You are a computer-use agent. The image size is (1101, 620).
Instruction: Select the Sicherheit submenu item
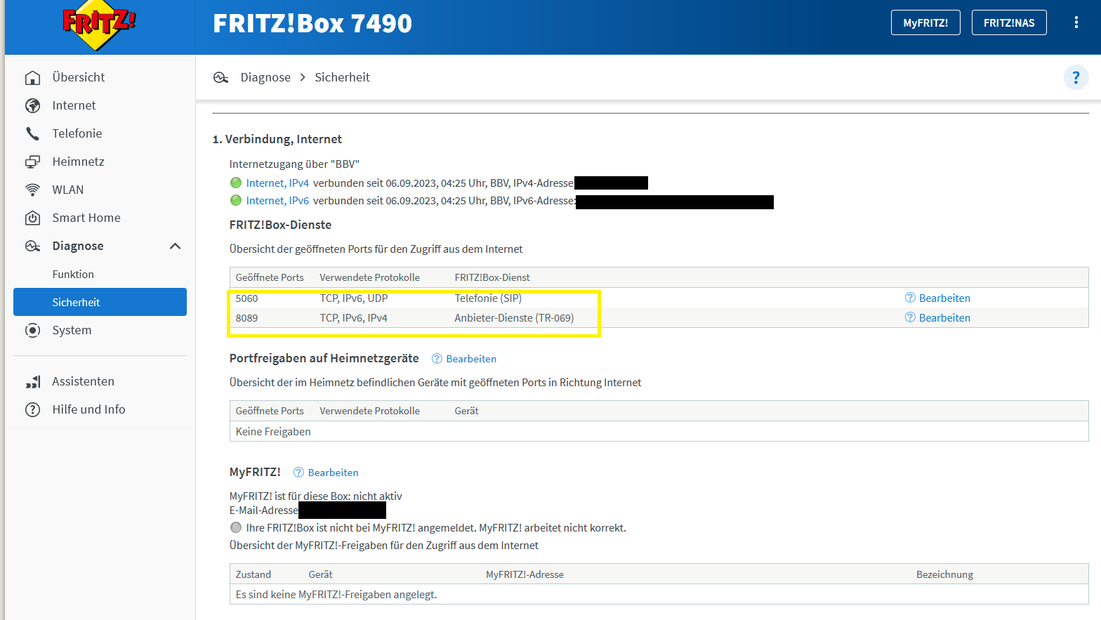pos(100,302)
